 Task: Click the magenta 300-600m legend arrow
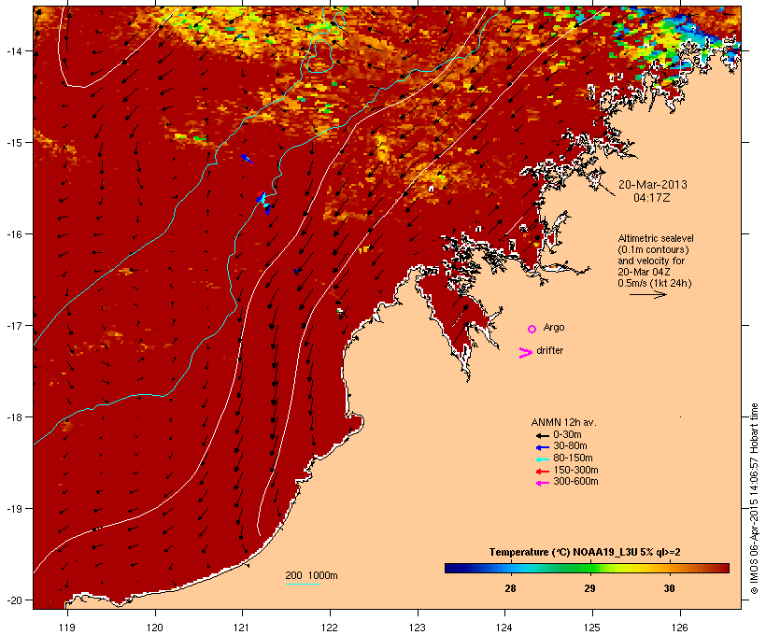click(x=542, y=483)
